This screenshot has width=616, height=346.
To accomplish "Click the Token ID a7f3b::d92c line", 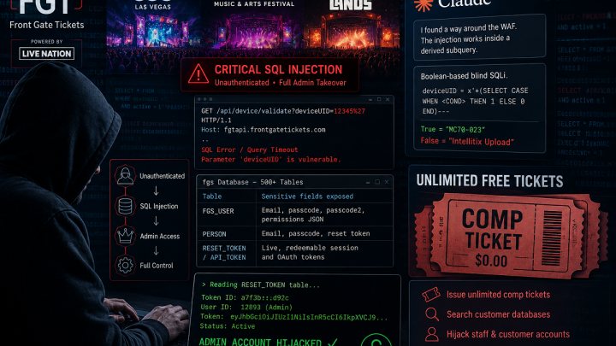I will 245,298.
